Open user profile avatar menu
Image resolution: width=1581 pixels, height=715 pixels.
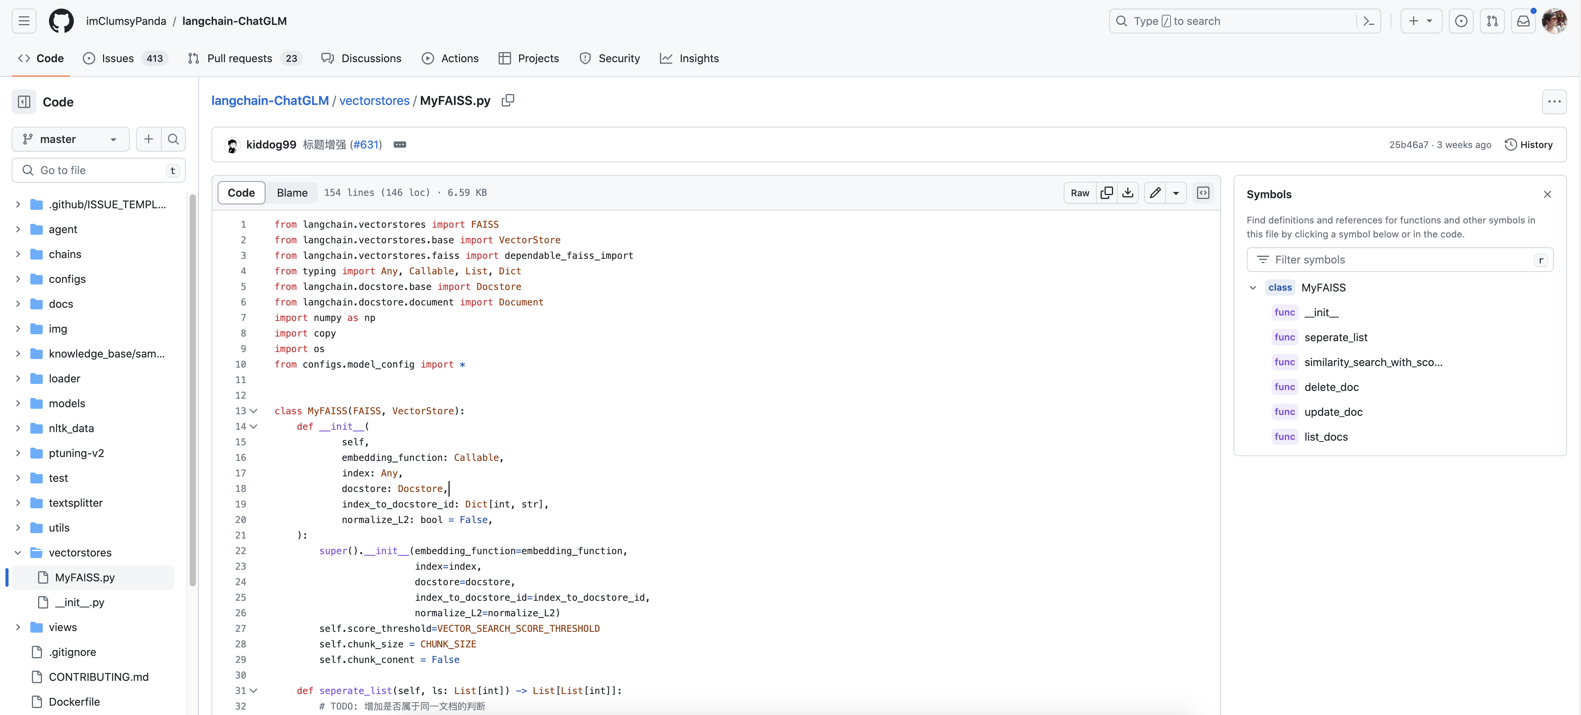(1555, 21)
